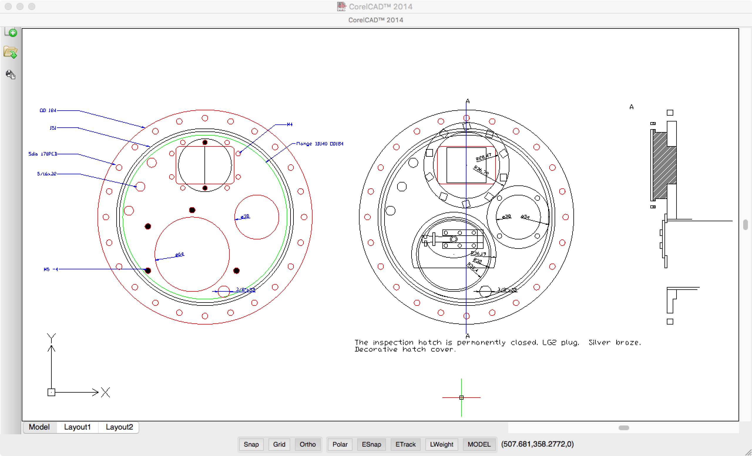Viewport: 752px width, 456px height.
Task: Toggle Snap in the status bar
Action: click(x=251, y=444)
